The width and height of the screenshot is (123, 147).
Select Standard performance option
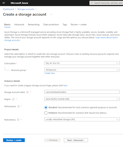(46, 107)
